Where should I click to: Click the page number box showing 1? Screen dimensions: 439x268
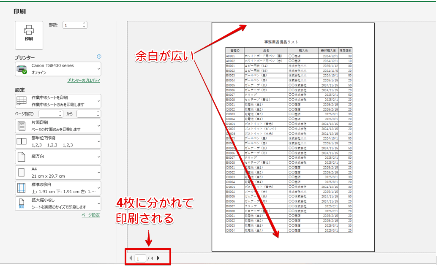[x=141, y=258]
